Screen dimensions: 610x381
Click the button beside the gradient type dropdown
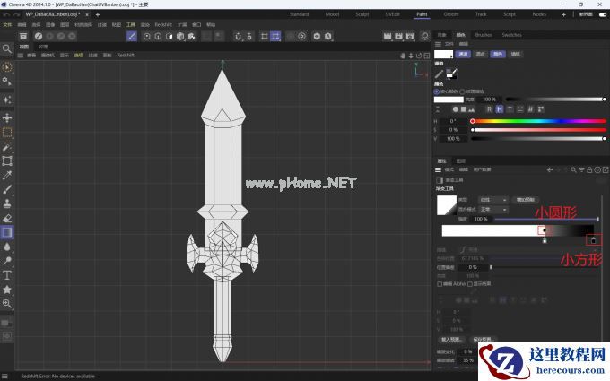point(525,200)
